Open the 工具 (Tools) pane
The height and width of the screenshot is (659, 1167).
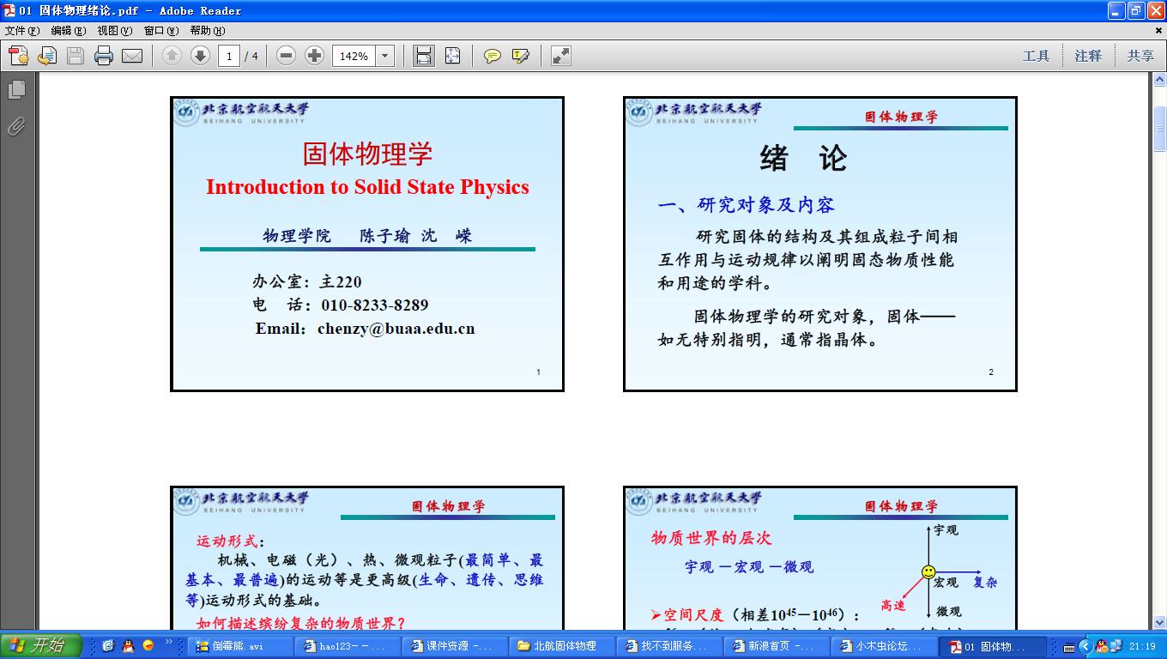[x=1037, y=56]
